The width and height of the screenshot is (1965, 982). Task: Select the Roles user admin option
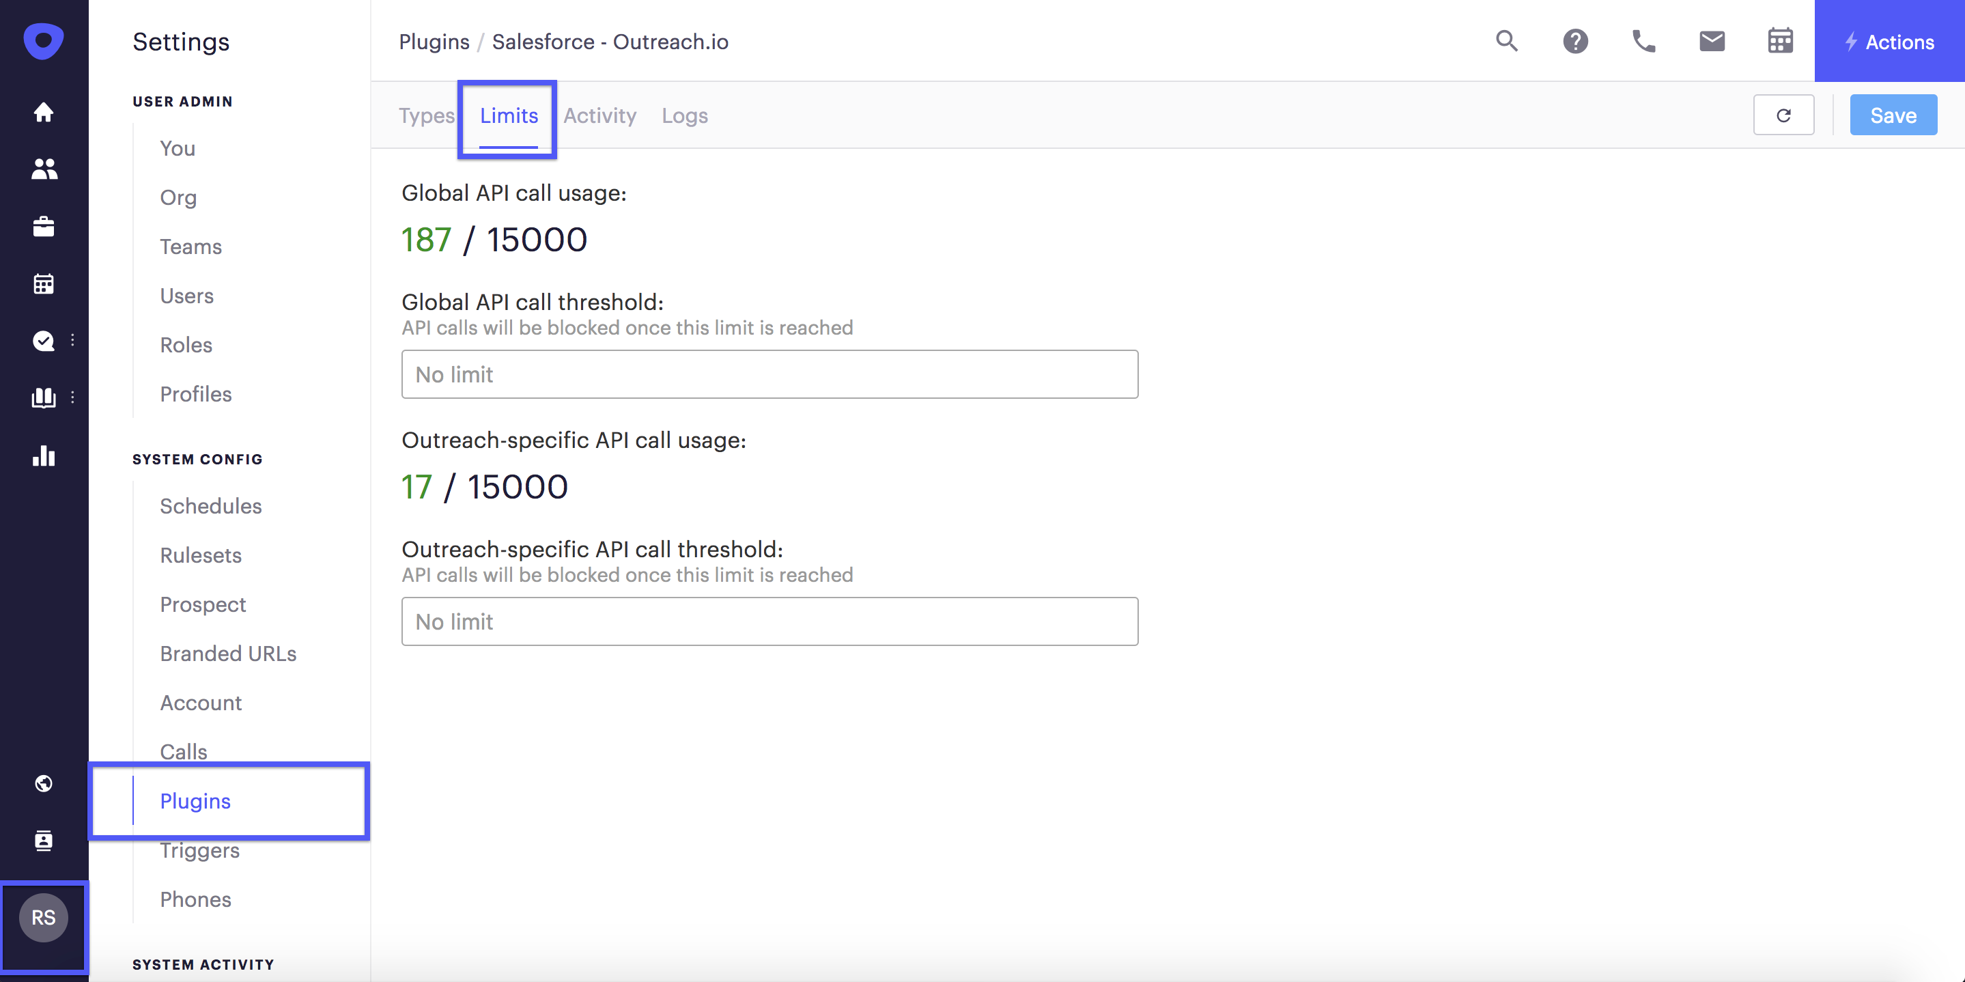pyautogui.click(x=186, y=345)
